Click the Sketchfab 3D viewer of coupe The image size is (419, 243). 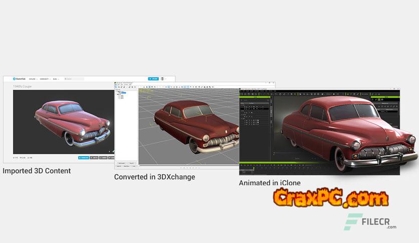[x=64, y=122]
